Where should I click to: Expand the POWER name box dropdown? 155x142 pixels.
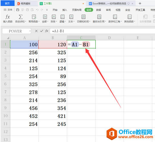click(30, 31)
